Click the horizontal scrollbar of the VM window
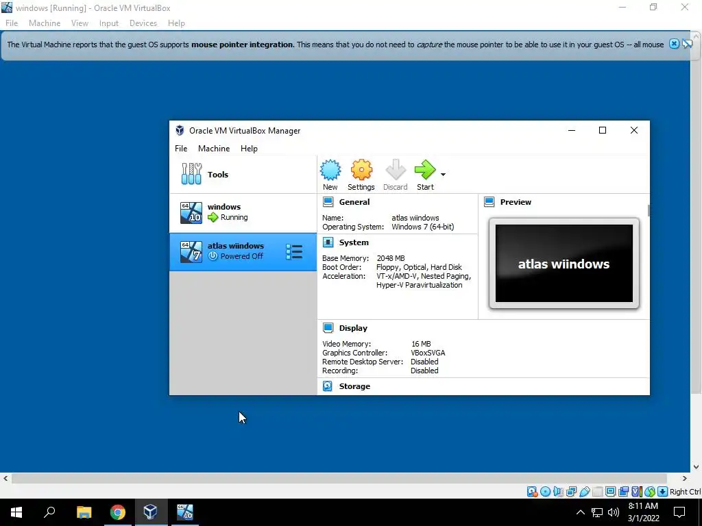 (339, 478)
